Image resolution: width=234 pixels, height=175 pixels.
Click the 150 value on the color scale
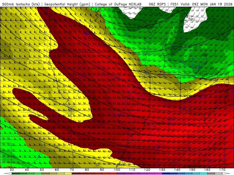[x=192, y=170]
